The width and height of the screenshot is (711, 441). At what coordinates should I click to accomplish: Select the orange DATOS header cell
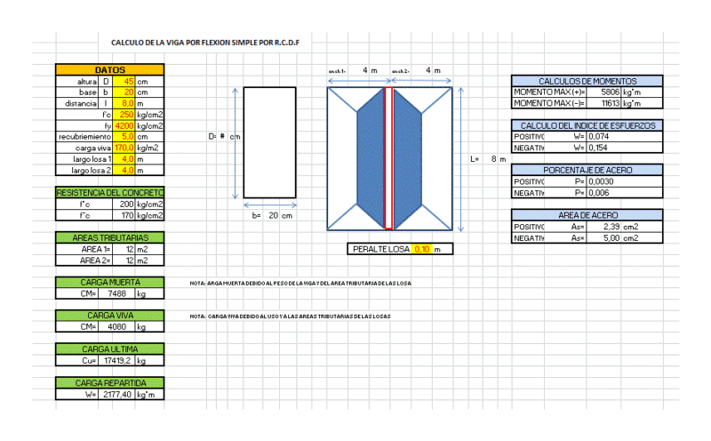coord(109,70)
